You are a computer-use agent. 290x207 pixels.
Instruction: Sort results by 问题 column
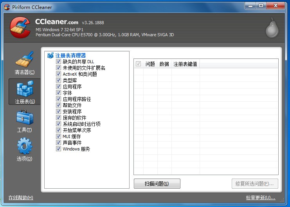coord(150,64)
